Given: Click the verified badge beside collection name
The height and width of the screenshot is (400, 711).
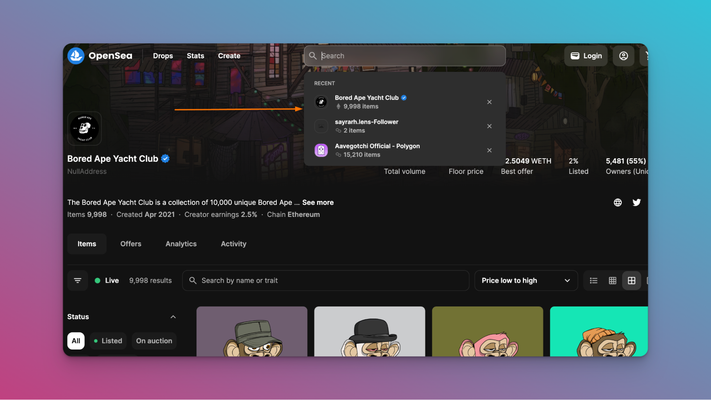Looking at the screenshot, I should click(165, 159).
